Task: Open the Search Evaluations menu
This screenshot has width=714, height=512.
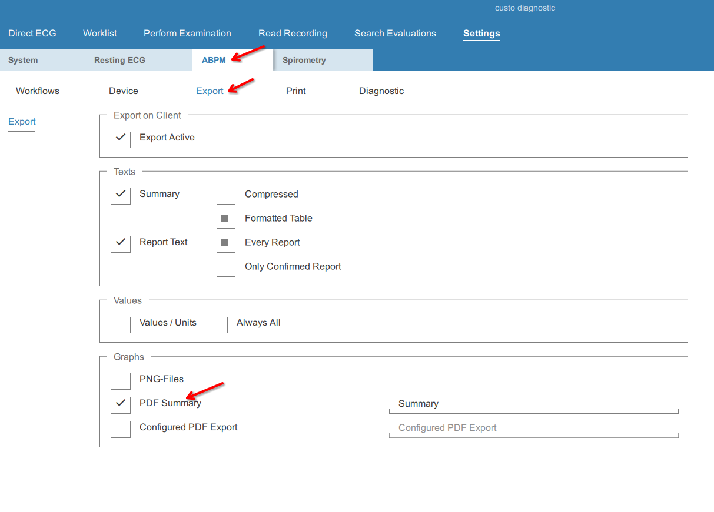Action: 395,34
